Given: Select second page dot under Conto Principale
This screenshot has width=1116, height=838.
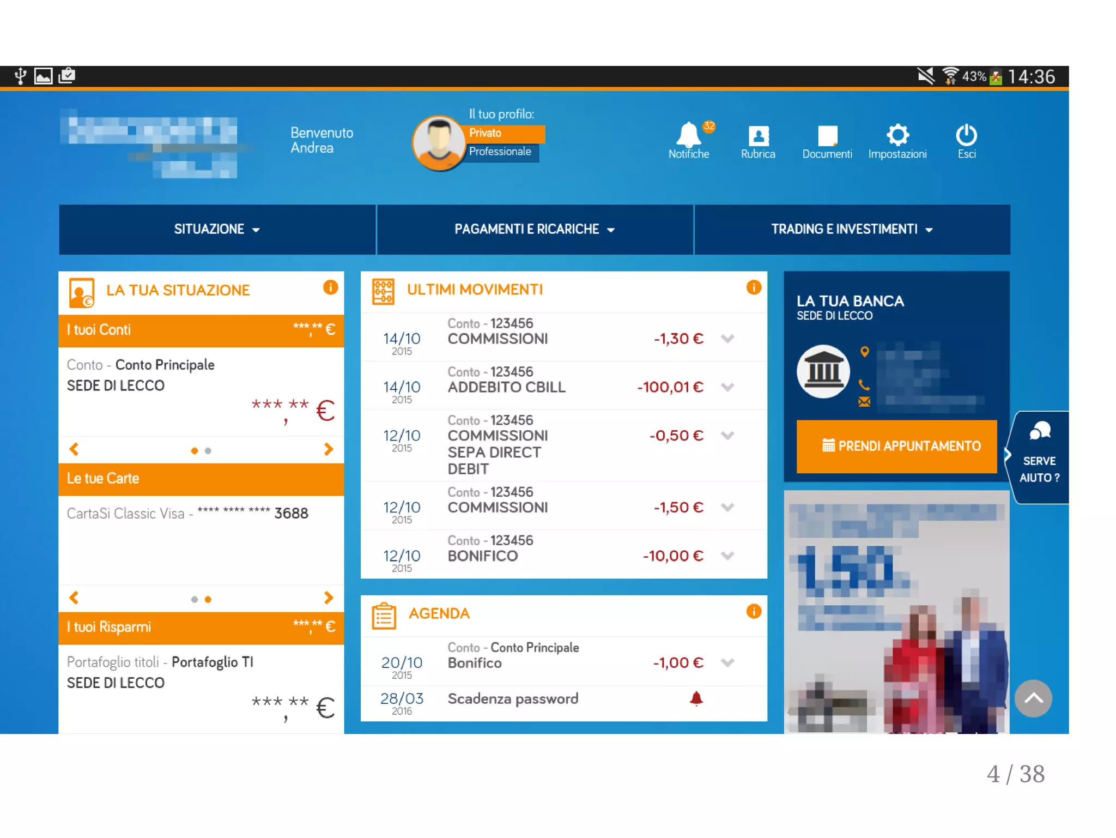Looking at the screenshot, I should click(208, 451).
